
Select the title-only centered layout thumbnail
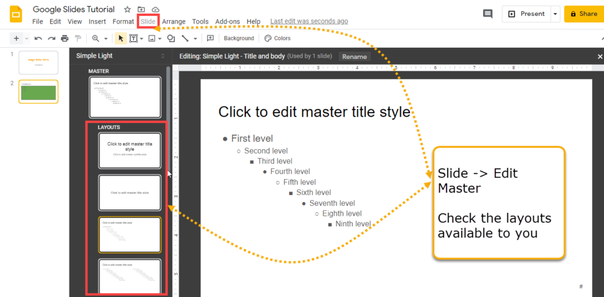(129, 192)
